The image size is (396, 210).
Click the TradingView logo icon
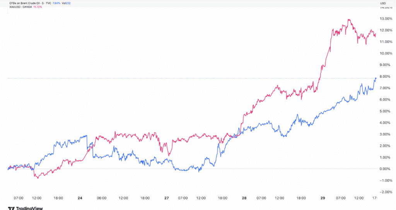[12, 208]
